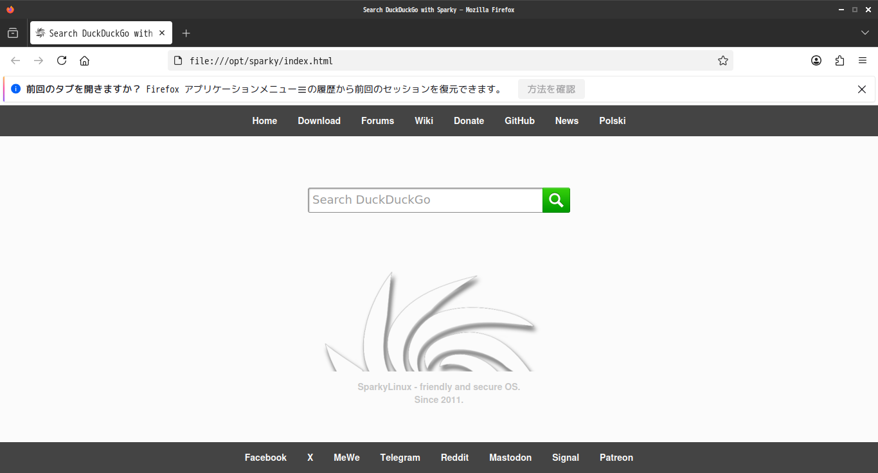Open the Home link in top navigation
Image resolution: width=878 pixels, height=473 pixels.
pyautogui.click(x=265, y=121)
